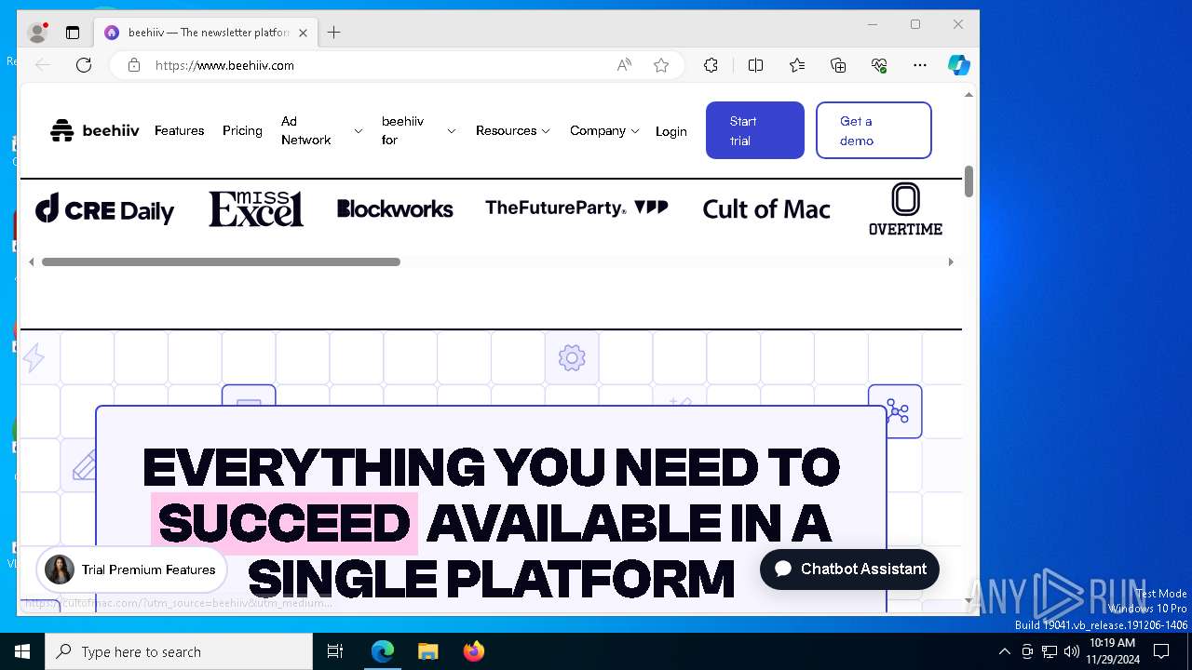Open the taskbar clock and date
The height and width of the screenshot is (670, 1192).
1112,651
